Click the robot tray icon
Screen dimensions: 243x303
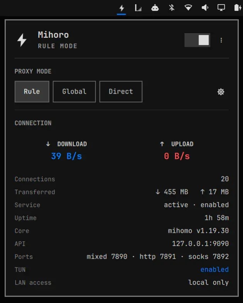(155, 8)
